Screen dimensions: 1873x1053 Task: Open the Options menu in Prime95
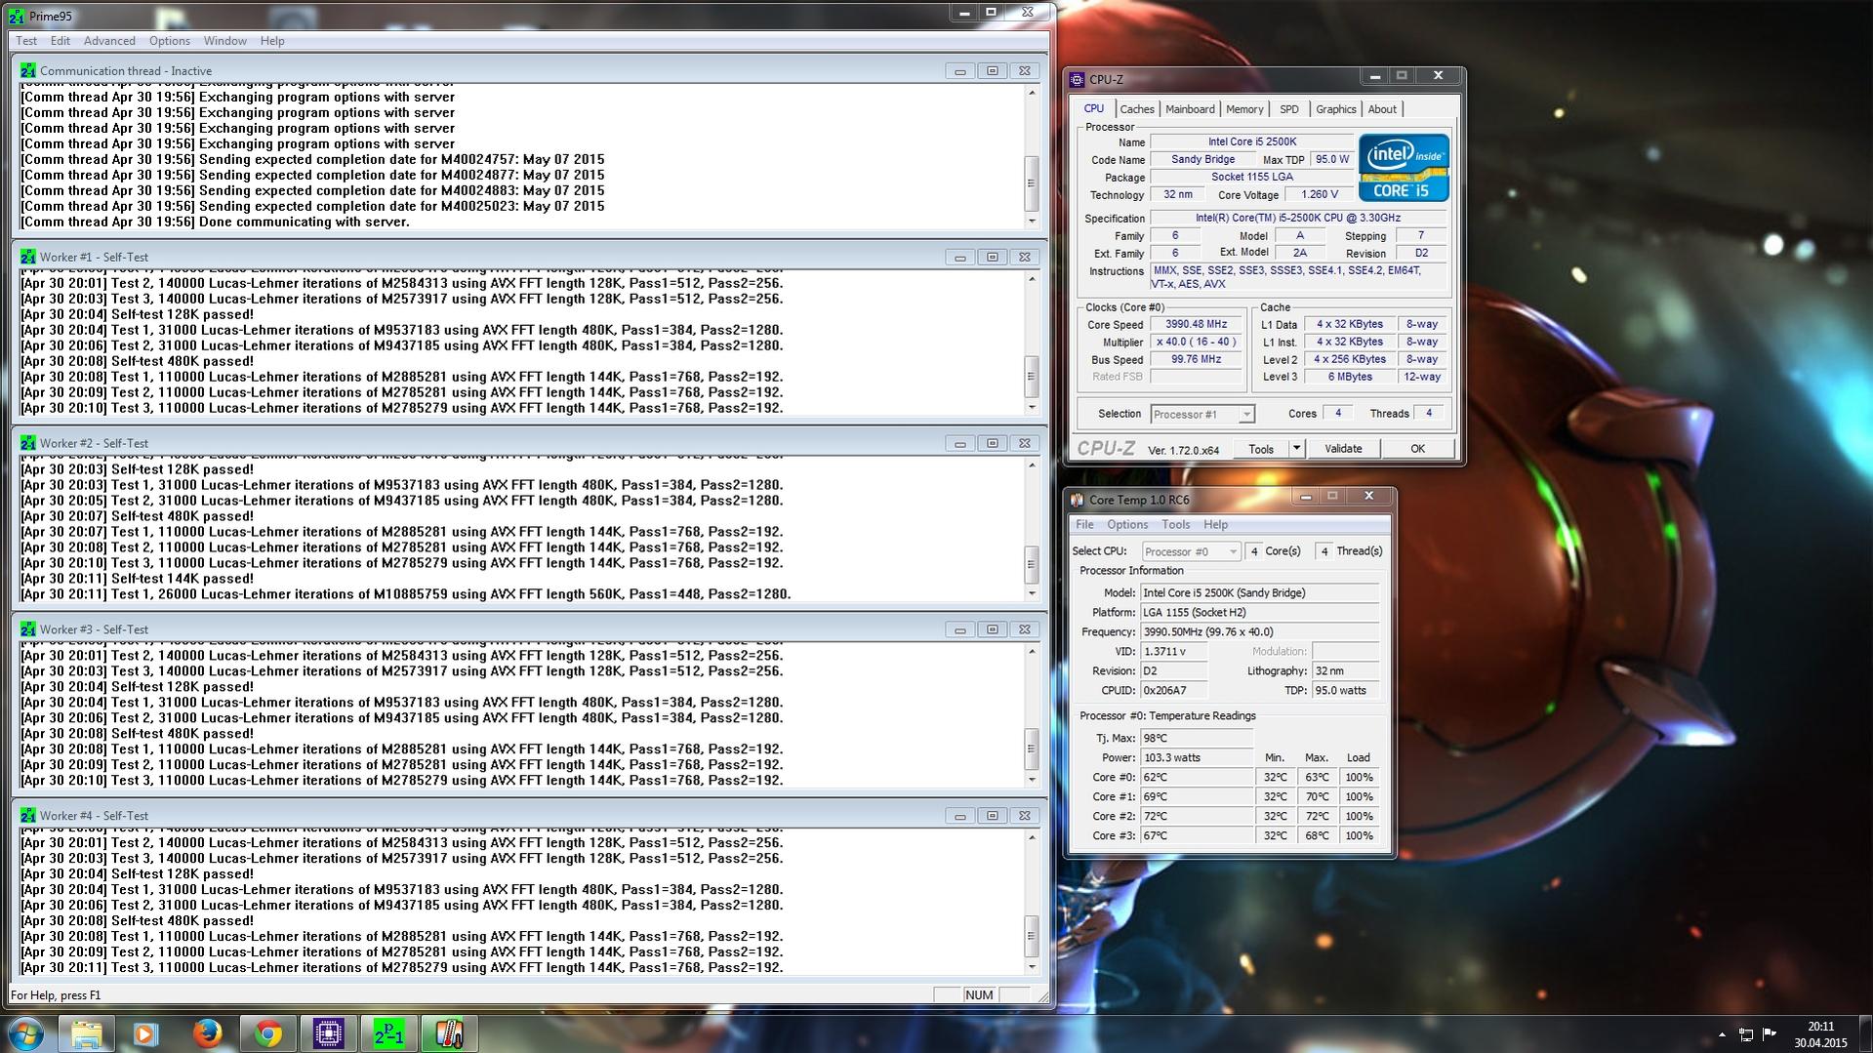pyautogui.click(x=170, y=41)
